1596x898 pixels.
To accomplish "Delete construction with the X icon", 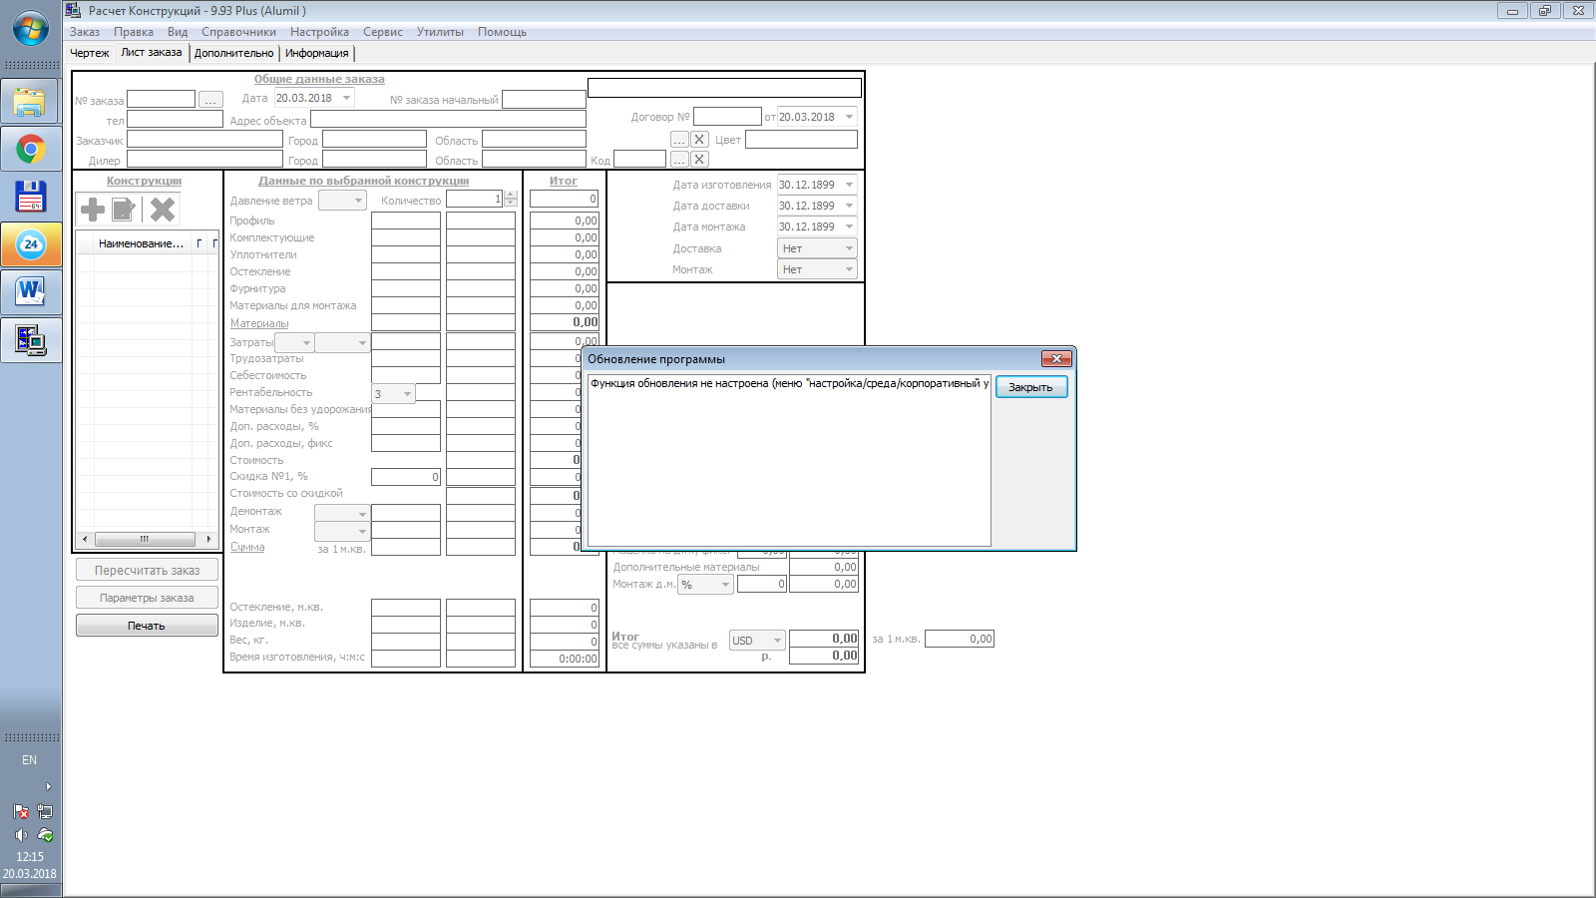I will point(163,210).
